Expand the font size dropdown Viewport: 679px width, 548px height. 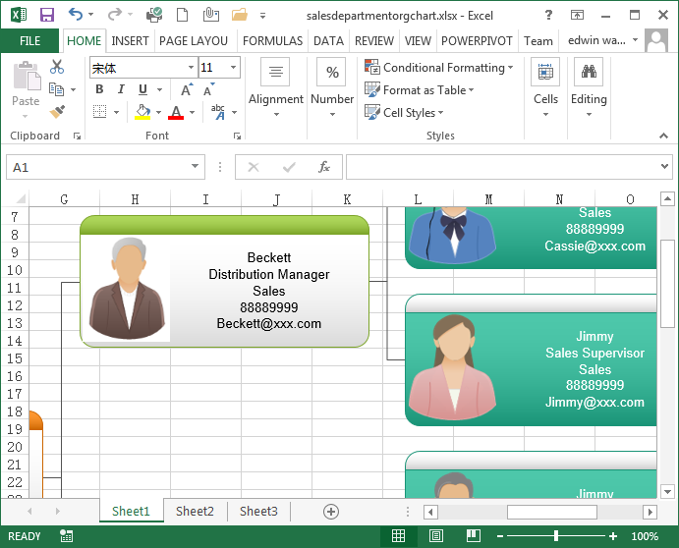pos(233,68)
